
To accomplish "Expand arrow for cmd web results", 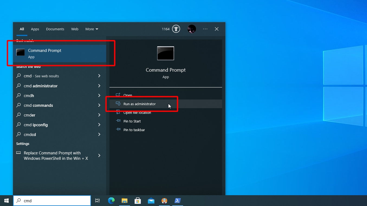I will tap(99, 76).
